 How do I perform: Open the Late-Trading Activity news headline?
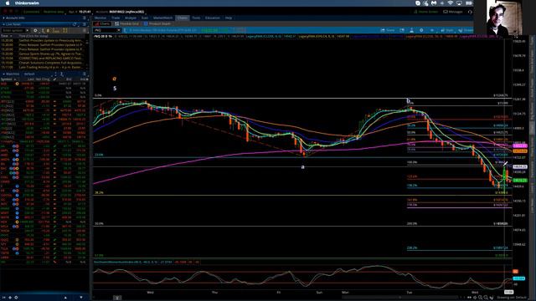click(x=50, y=67)
